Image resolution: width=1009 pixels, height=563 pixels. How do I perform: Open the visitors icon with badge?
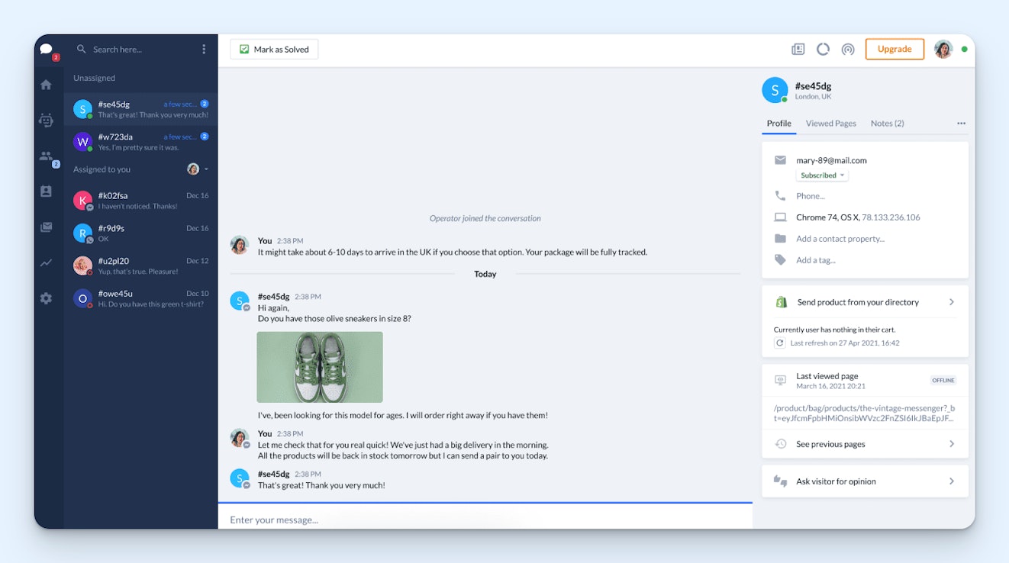(x=46, y=156)
